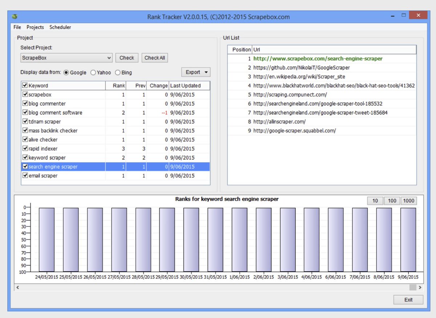
Task: Select the github GoogleScraper URL row
Action: pos(322,68)
